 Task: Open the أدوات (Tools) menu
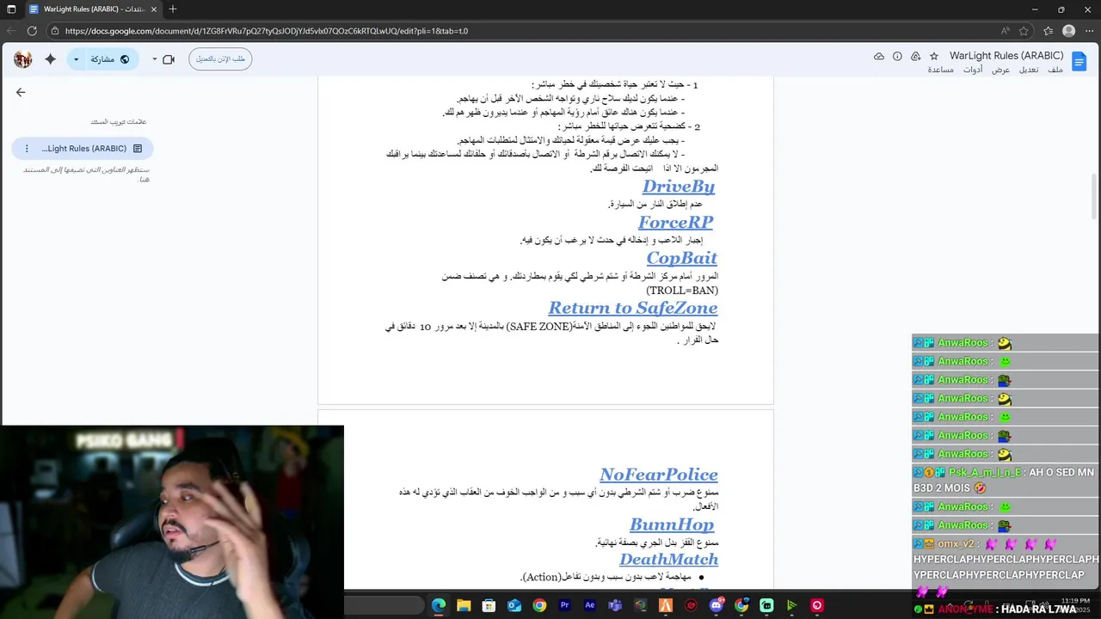coord(973,70)
